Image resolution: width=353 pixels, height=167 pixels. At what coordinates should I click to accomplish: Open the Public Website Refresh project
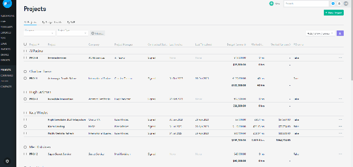pos(61,133)
